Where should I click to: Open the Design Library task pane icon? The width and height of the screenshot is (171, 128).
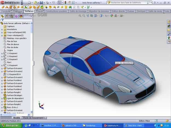pos(169,26)
